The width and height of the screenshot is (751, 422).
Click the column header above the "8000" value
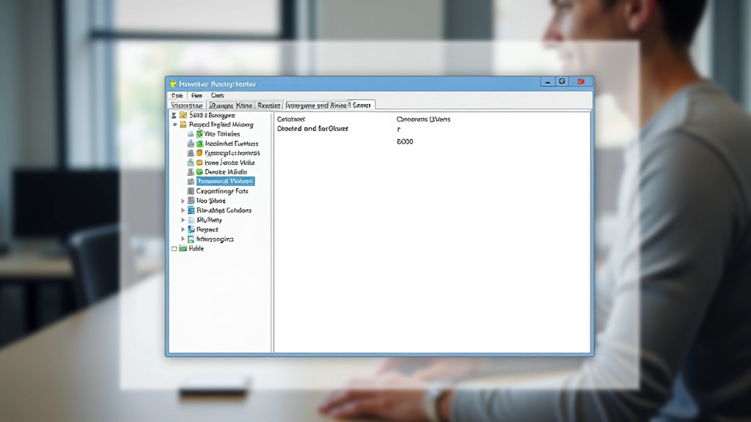(x=423, y=119)
